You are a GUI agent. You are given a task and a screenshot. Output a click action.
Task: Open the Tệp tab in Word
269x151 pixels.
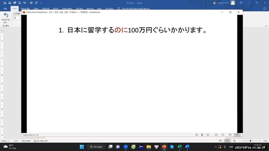pyautogui.click(x=5, y=8)
